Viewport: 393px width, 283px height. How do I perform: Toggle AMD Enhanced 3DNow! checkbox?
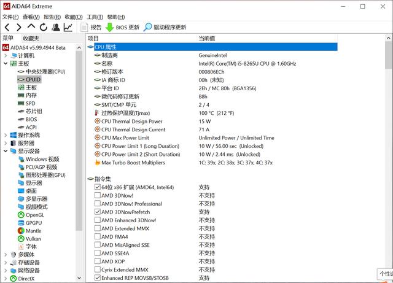[x=98, y=220]
